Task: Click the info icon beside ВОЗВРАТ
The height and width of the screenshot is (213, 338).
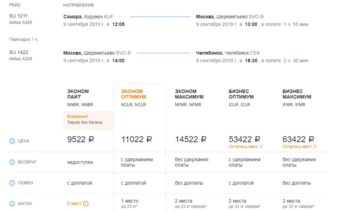Action: (x=12, y=162)
